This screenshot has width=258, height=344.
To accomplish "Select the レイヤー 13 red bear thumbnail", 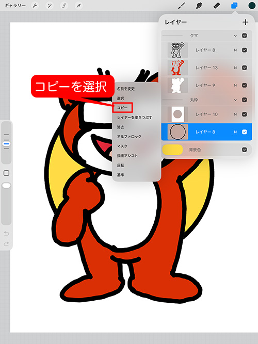I will (178, 68).
